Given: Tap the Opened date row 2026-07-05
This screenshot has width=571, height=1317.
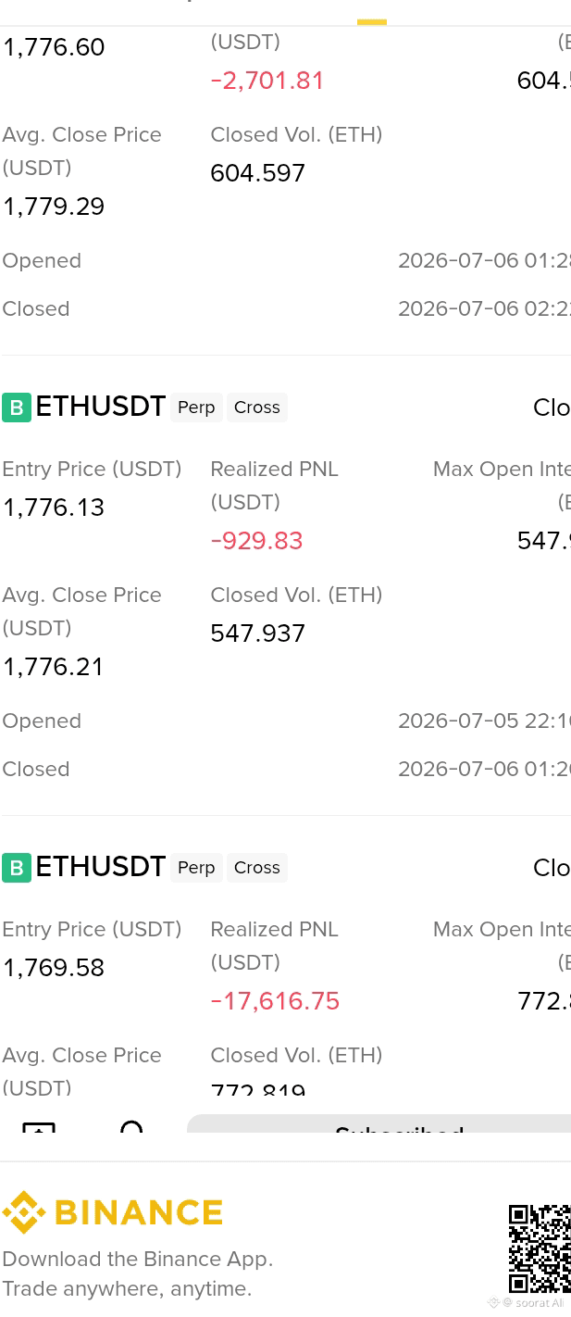Looking at the screenshot, I should pyautogui.click(x=286, y=721).
